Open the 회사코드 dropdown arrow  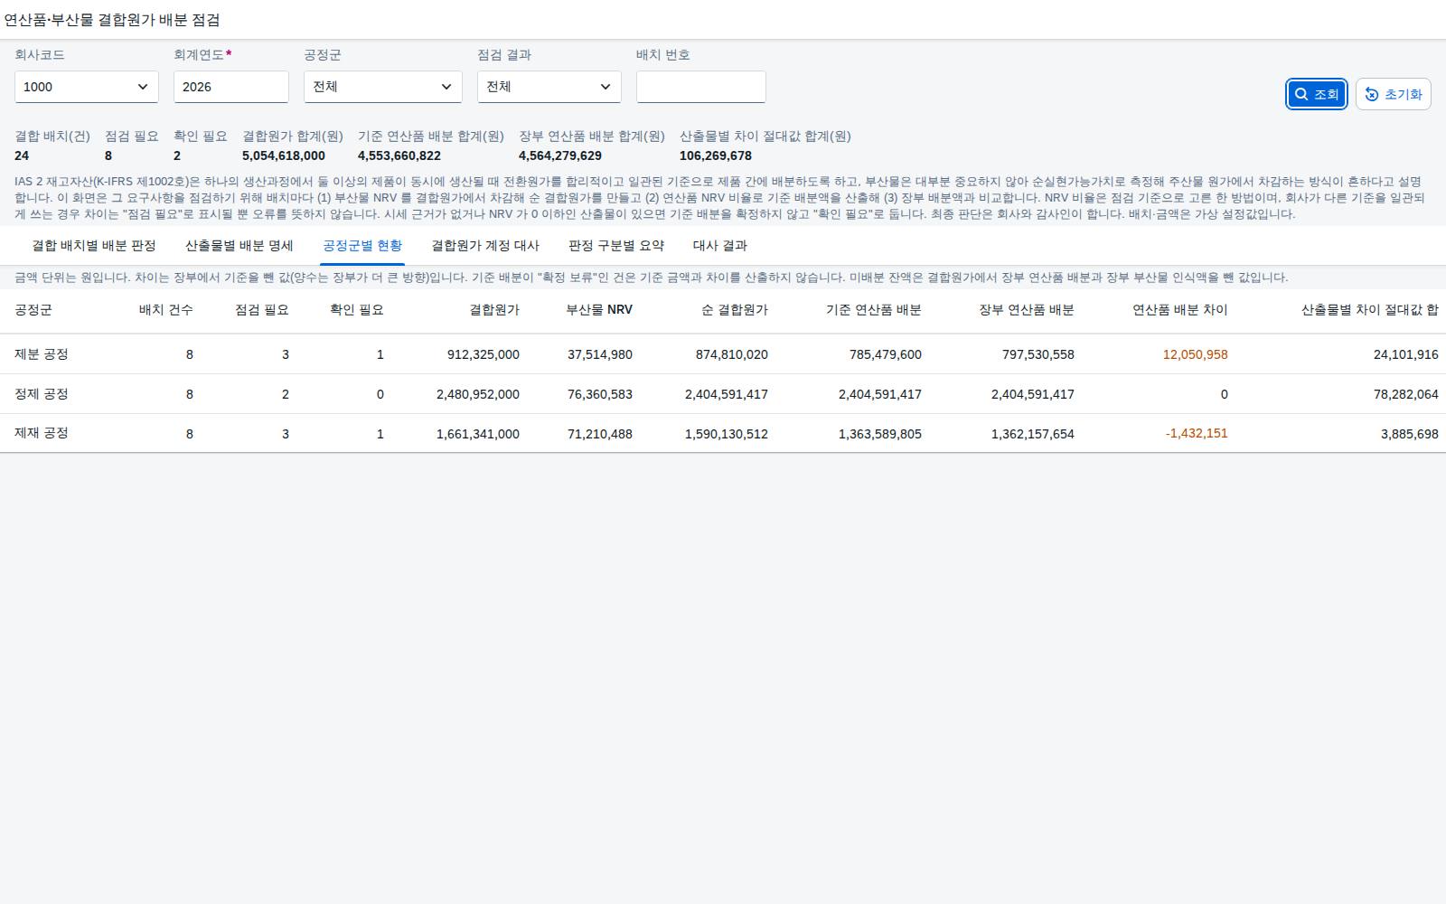[x=143, y=87]
